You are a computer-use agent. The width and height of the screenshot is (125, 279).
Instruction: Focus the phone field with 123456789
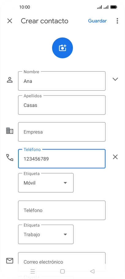tap(62, 159)
